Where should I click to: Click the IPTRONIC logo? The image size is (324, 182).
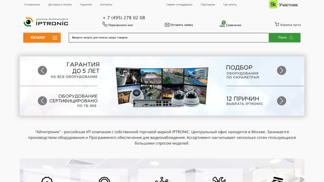[46, 22]
